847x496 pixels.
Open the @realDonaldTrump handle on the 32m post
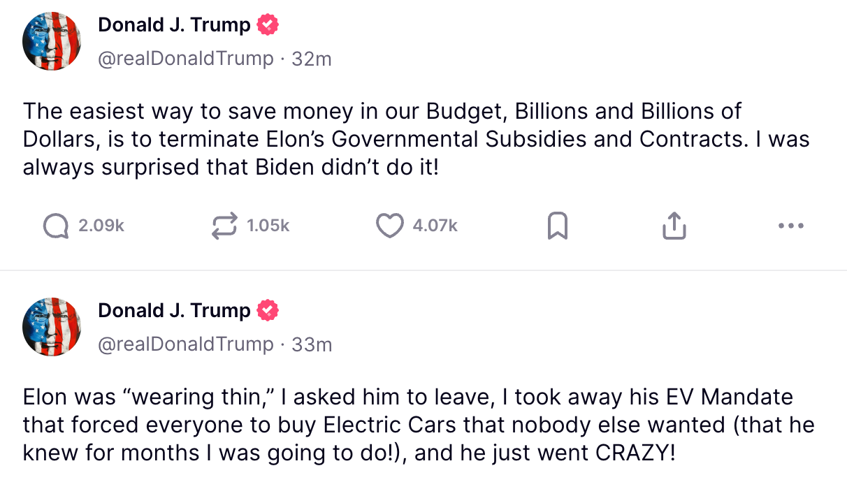(186, 59)
